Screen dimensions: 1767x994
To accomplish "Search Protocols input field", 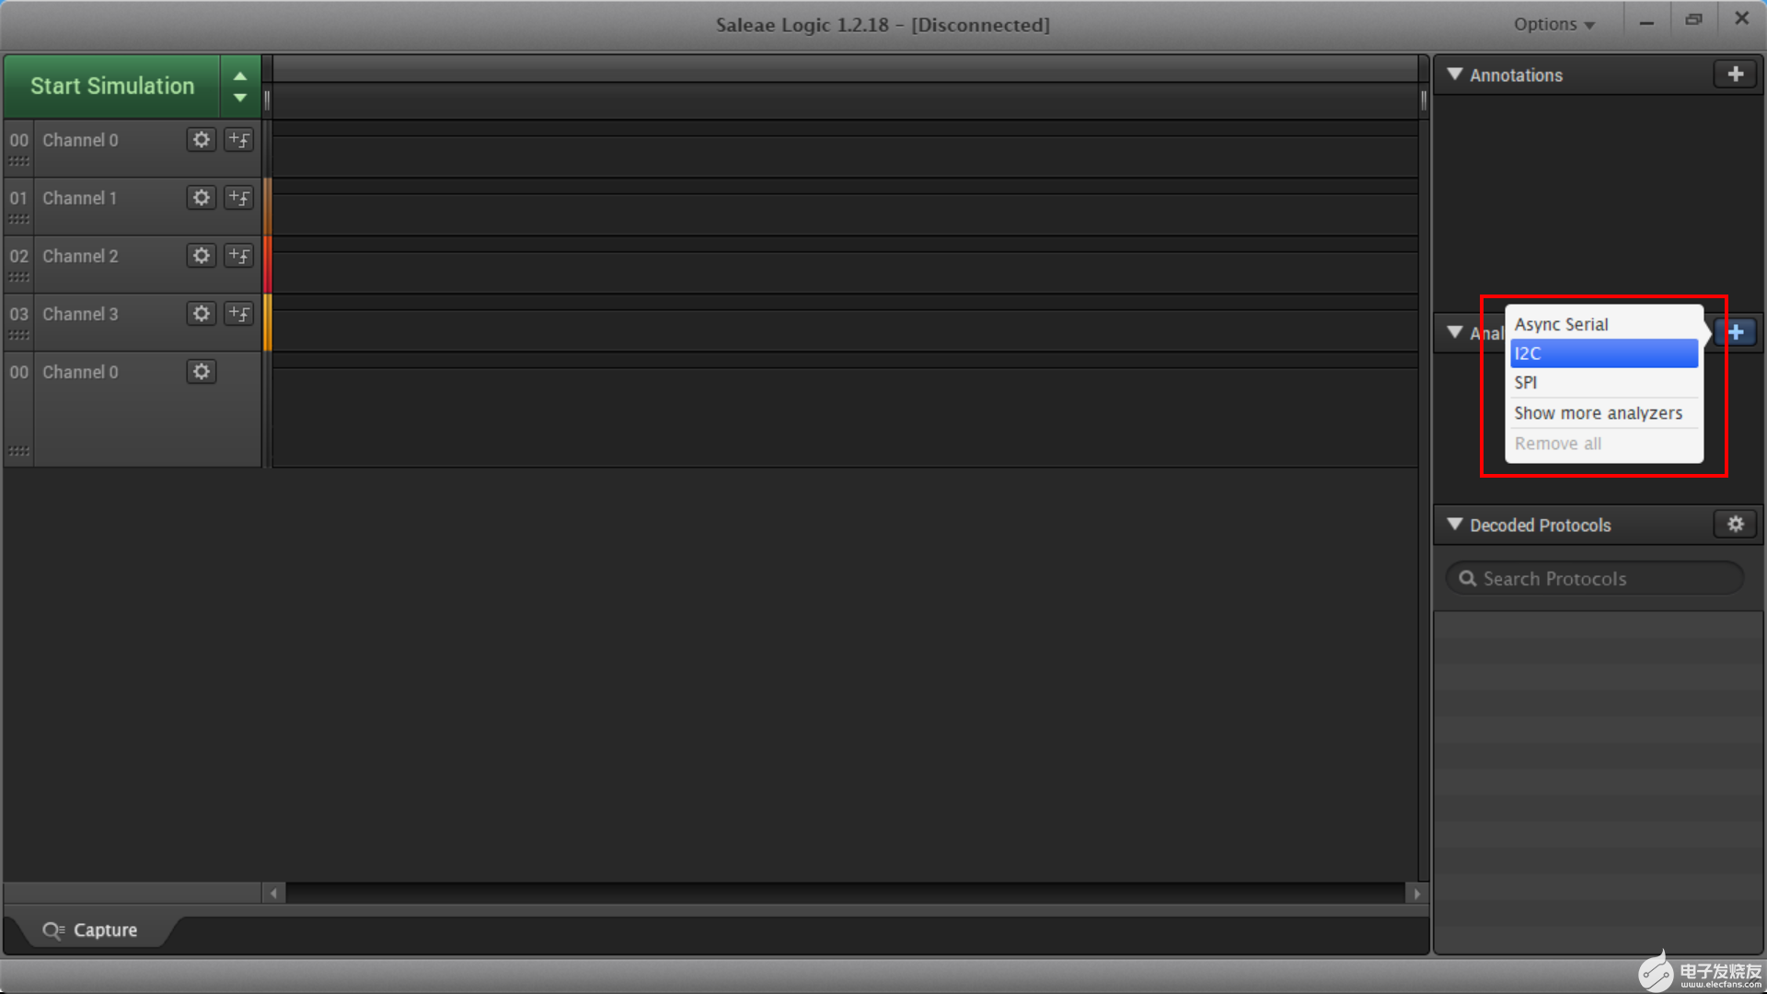I will coord(1595,578).
